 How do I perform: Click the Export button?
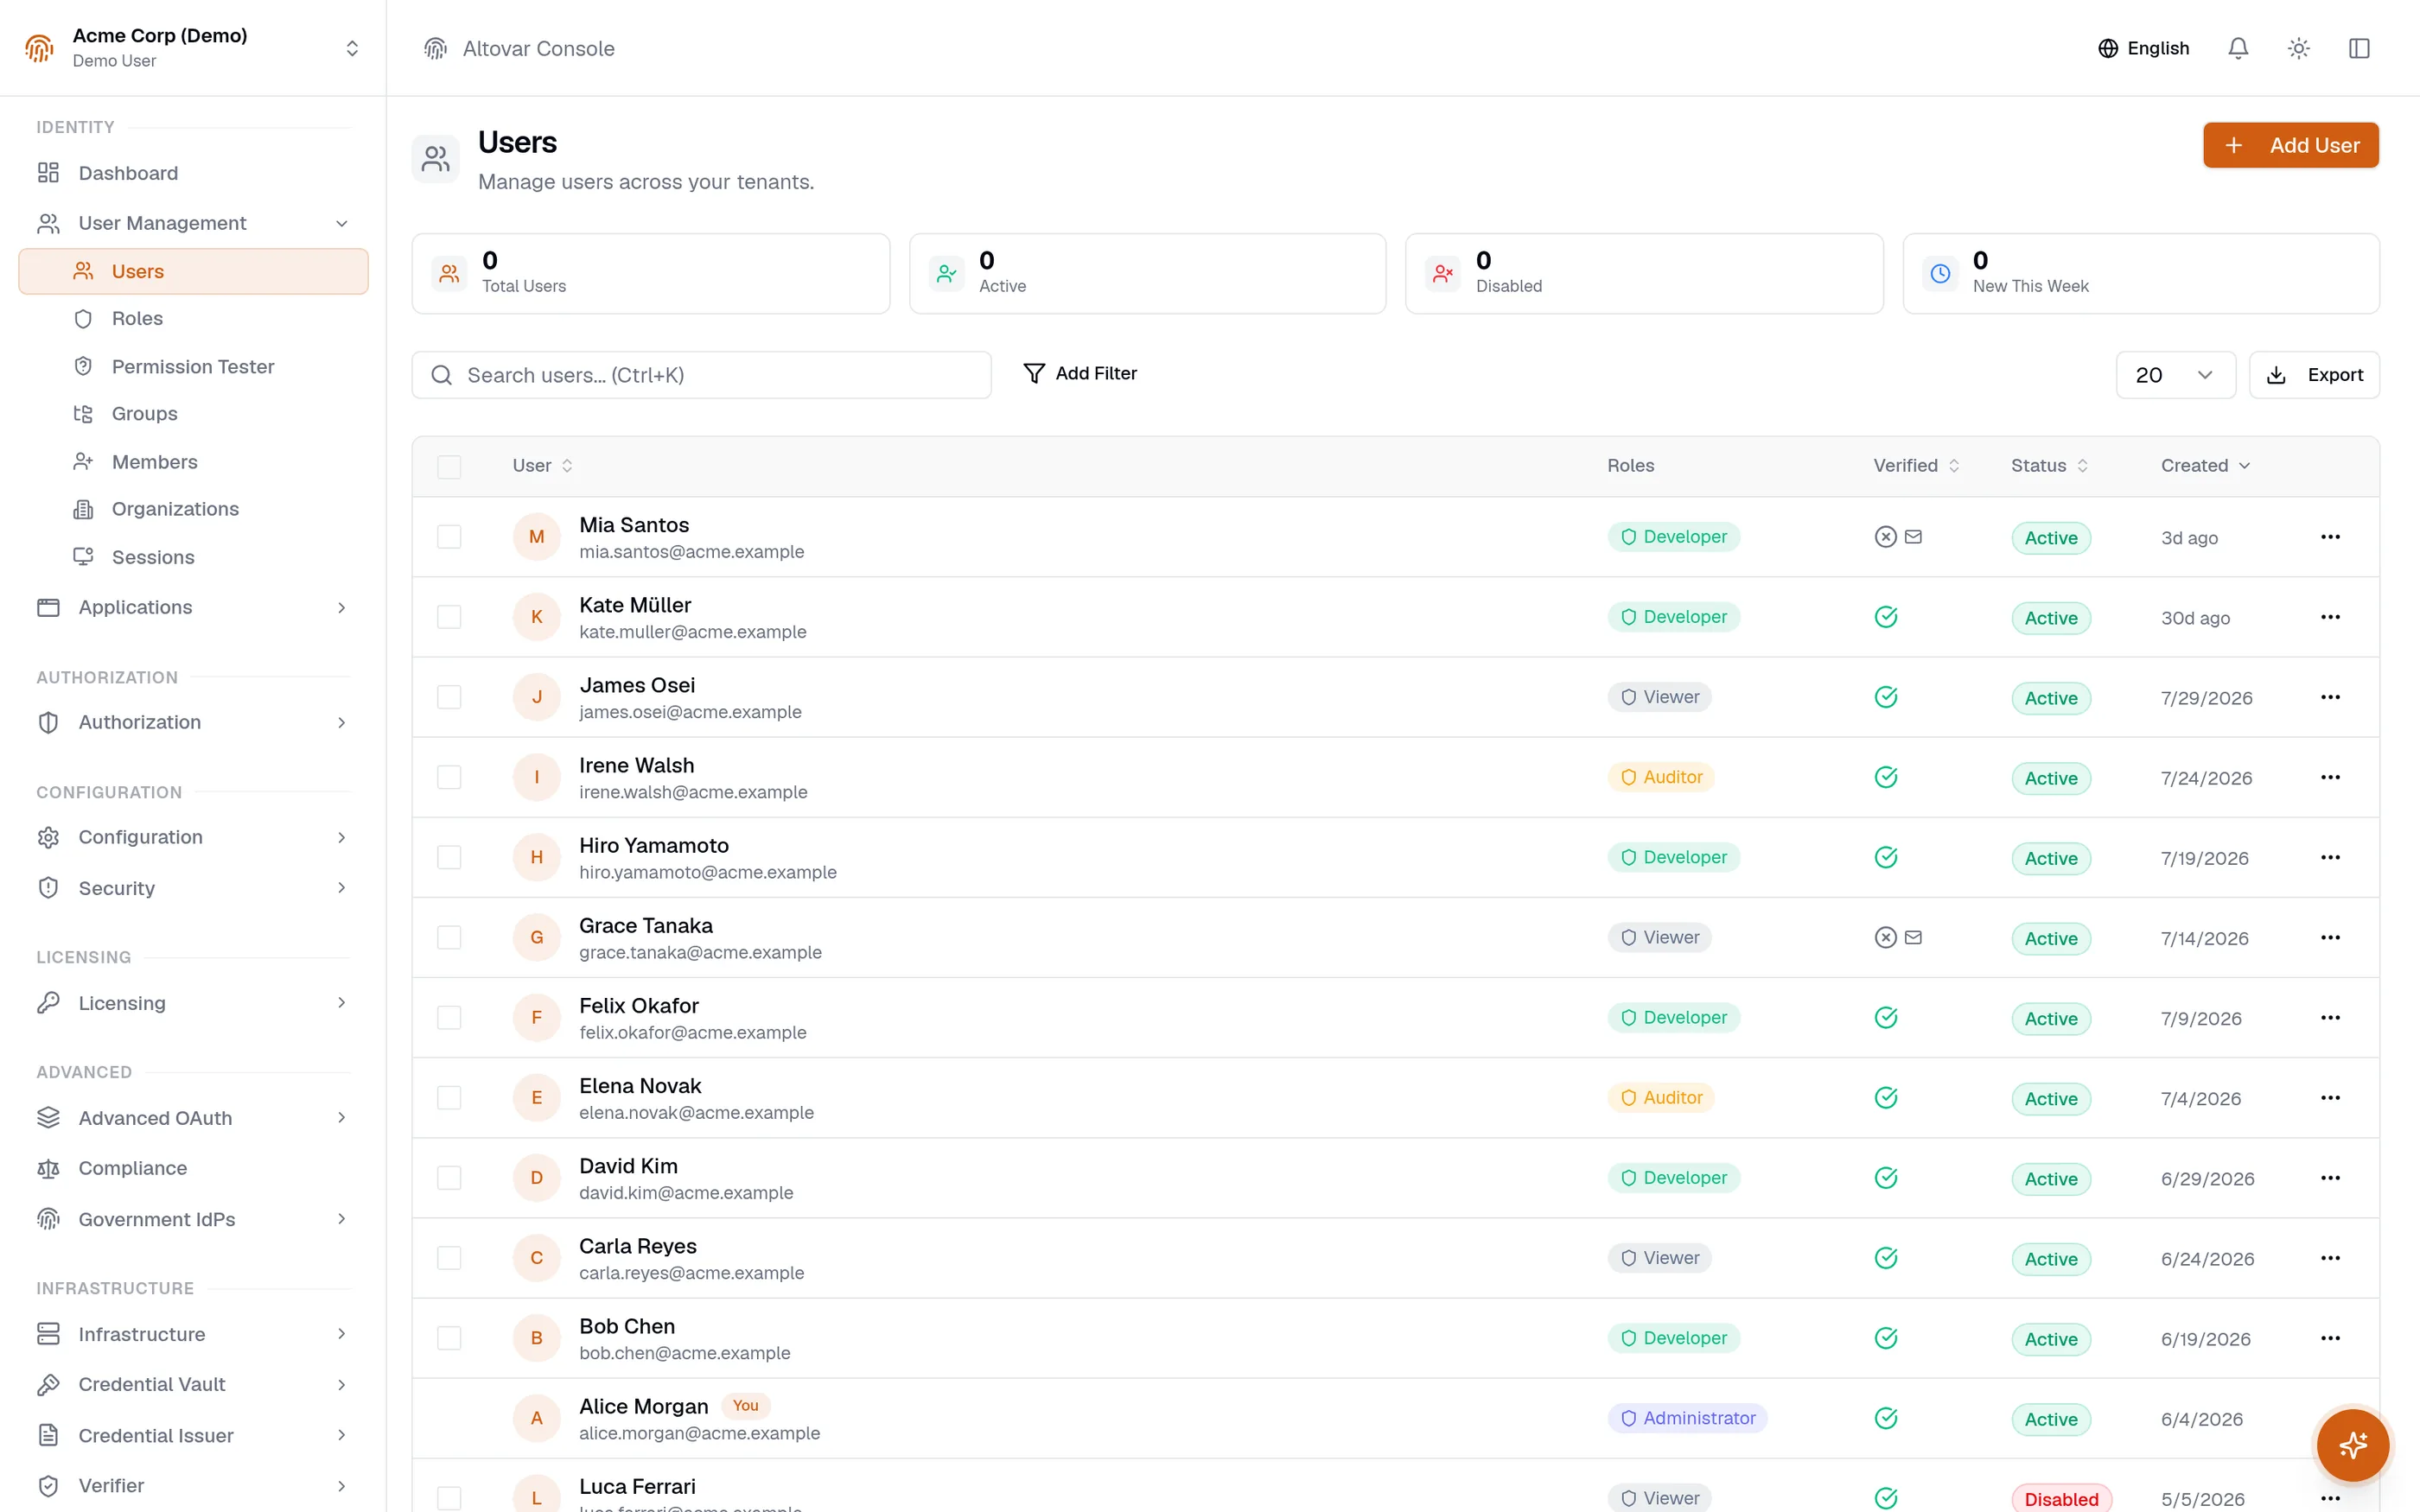click(2314, 375)
